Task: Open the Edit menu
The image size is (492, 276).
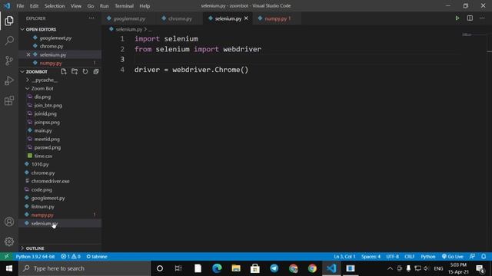Action: point(34,5)
